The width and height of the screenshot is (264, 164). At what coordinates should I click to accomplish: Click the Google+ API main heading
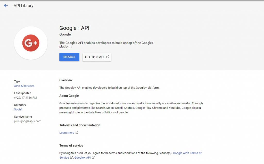click(74, 28)
